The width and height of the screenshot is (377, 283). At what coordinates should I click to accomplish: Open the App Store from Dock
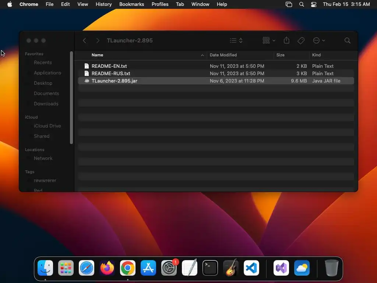point(148,268)
